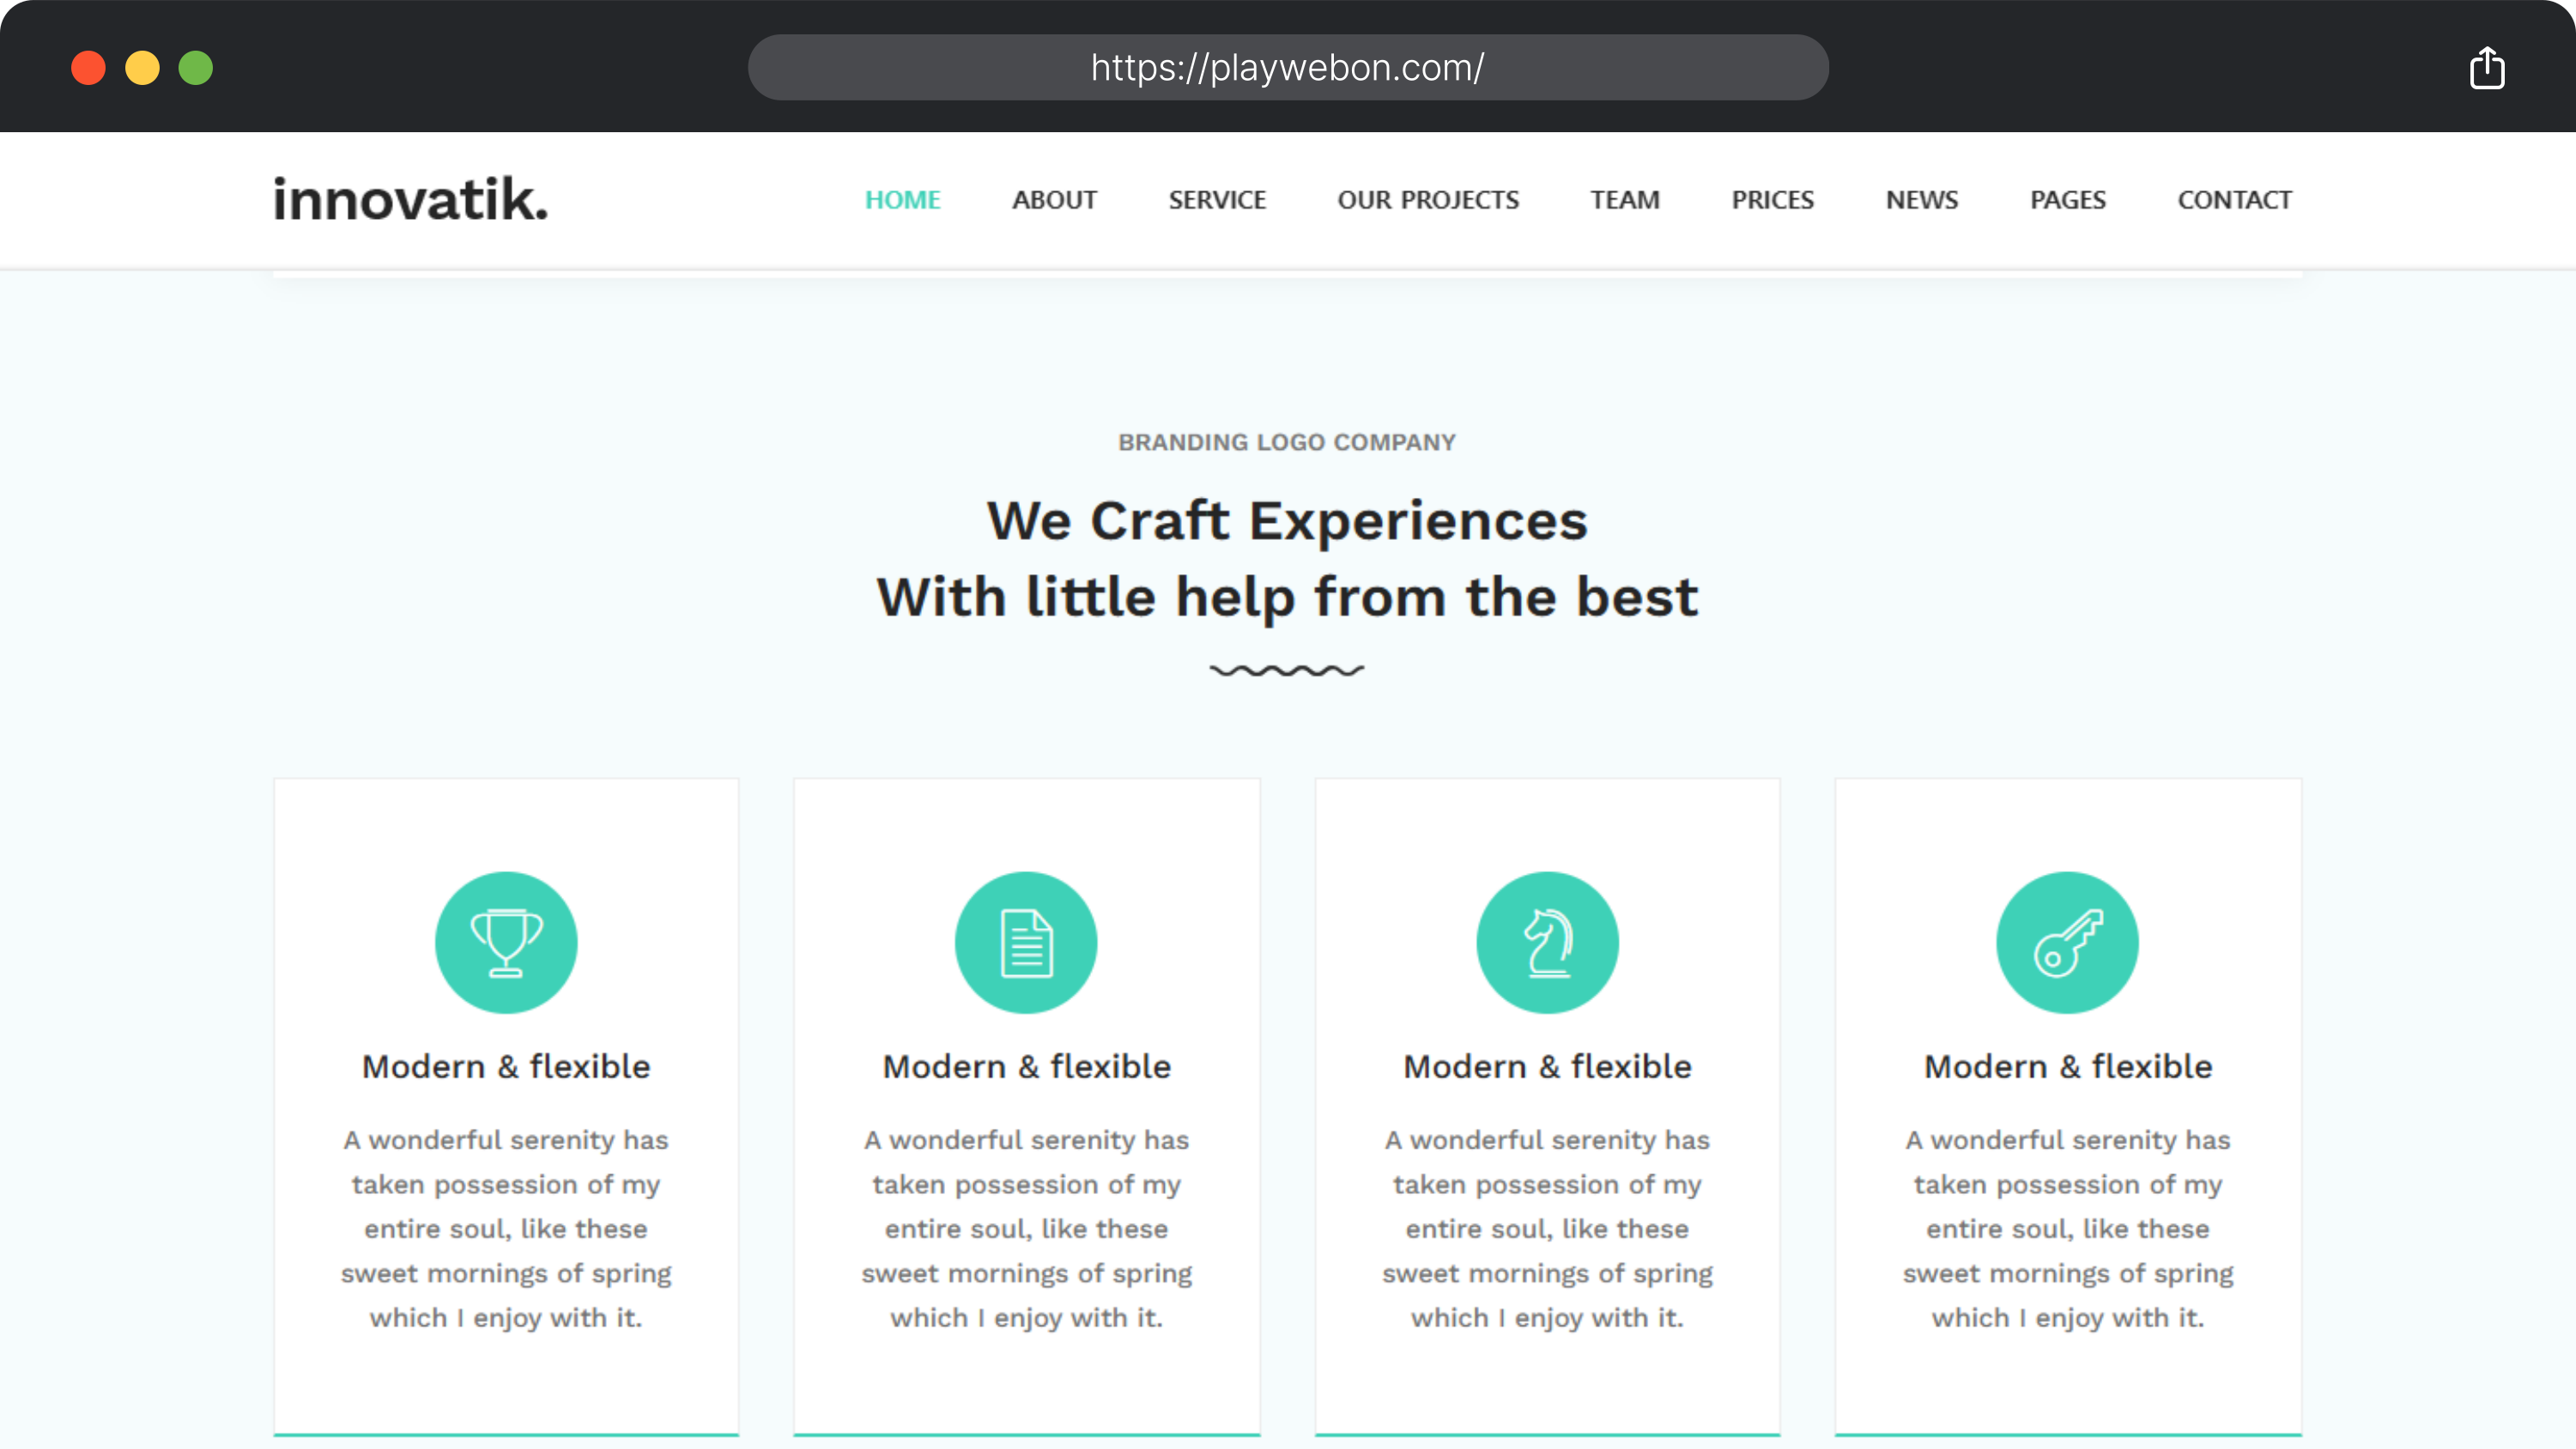The image size is (2576, 1449).
Task: Select OUR PROJECTS in the navigation
Action: tap(1428, 200)
